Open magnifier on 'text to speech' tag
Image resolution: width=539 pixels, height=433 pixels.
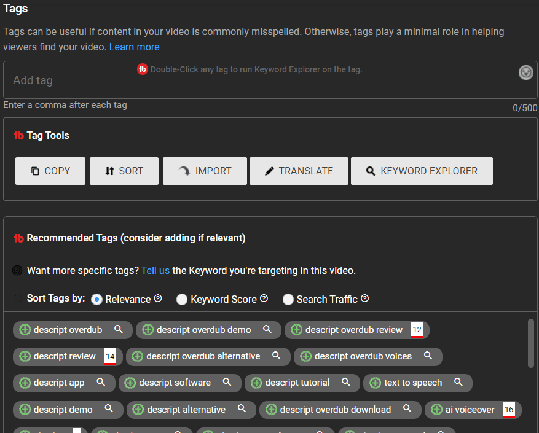[x=458, y=382]
